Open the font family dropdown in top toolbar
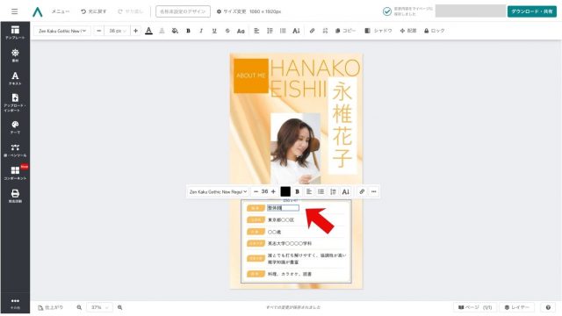 pos(62,31)
